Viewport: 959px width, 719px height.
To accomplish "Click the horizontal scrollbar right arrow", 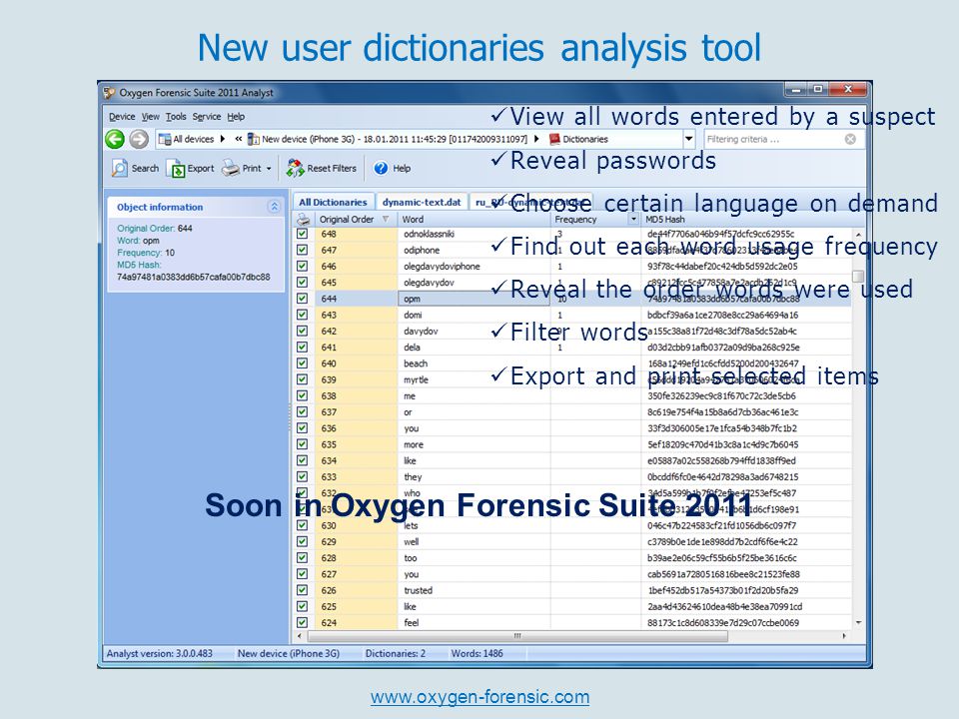I will coord(844,636).
